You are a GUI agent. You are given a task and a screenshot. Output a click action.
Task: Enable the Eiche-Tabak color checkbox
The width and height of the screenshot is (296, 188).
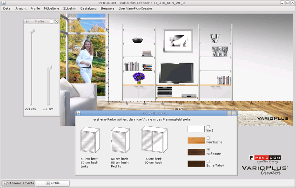pyautogui.click(x=208, y=161)
